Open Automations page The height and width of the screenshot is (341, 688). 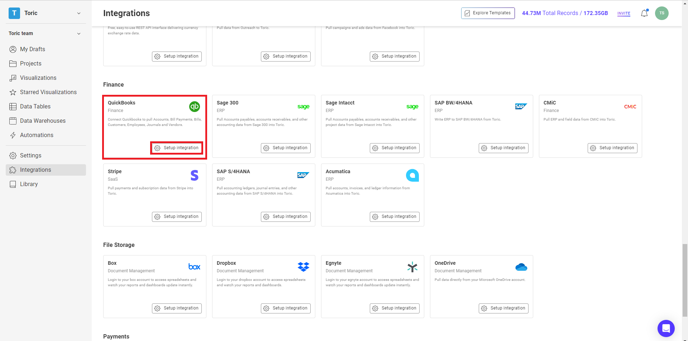46,135
